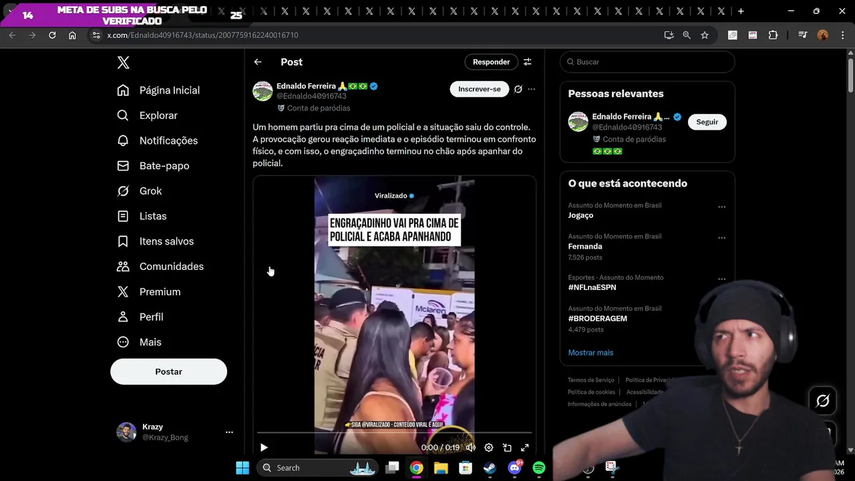Click the install app icon
855x481 pixels.
point(669,35)
